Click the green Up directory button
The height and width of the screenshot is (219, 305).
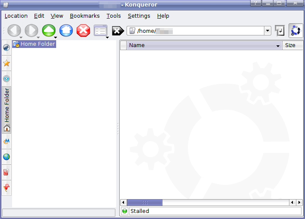click(49, 31)
